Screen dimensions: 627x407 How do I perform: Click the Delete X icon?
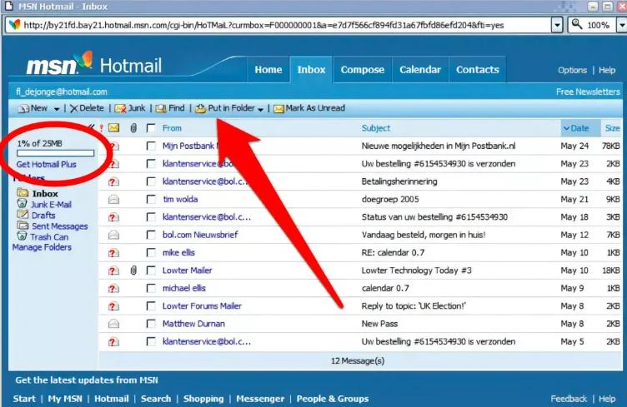tap(73, 108)
